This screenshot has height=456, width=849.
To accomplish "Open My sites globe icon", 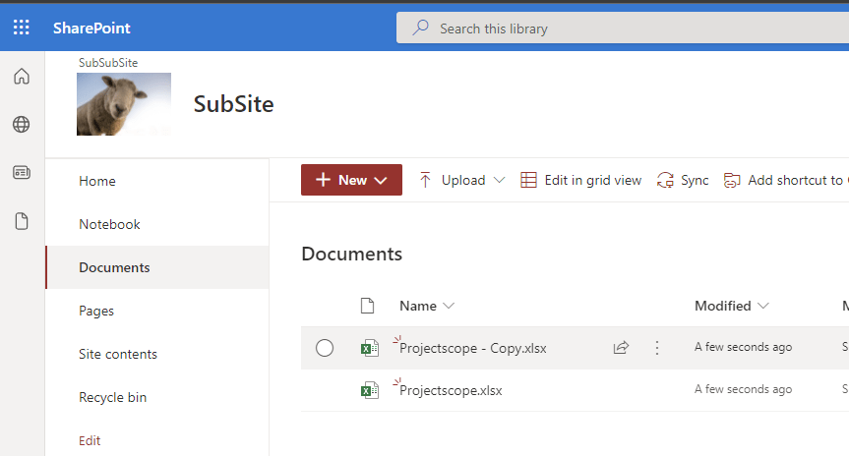I will click(x=22, y=125).
